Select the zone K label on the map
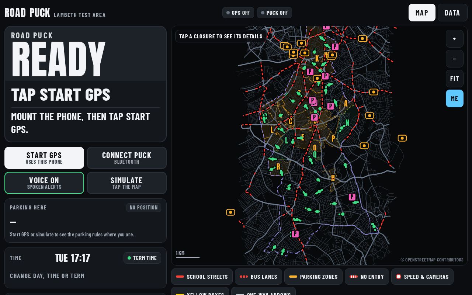Screen dimensions: 472x295 (x=317, y=59)
